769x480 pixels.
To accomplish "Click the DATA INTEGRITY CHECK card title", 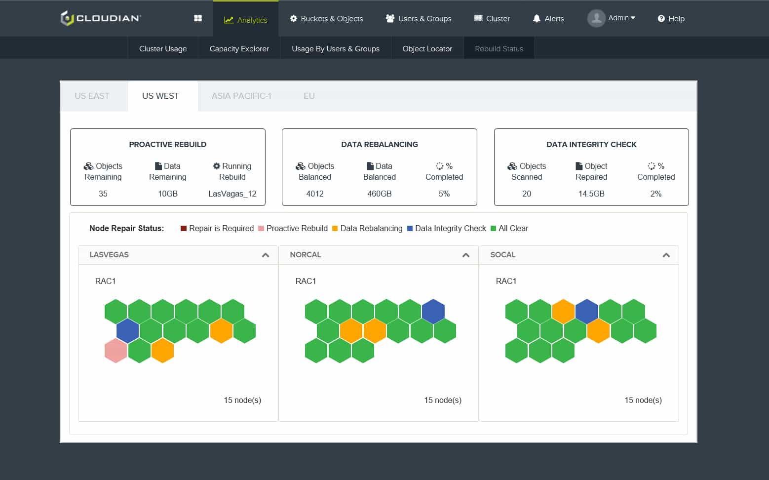I will click(591, 144).
